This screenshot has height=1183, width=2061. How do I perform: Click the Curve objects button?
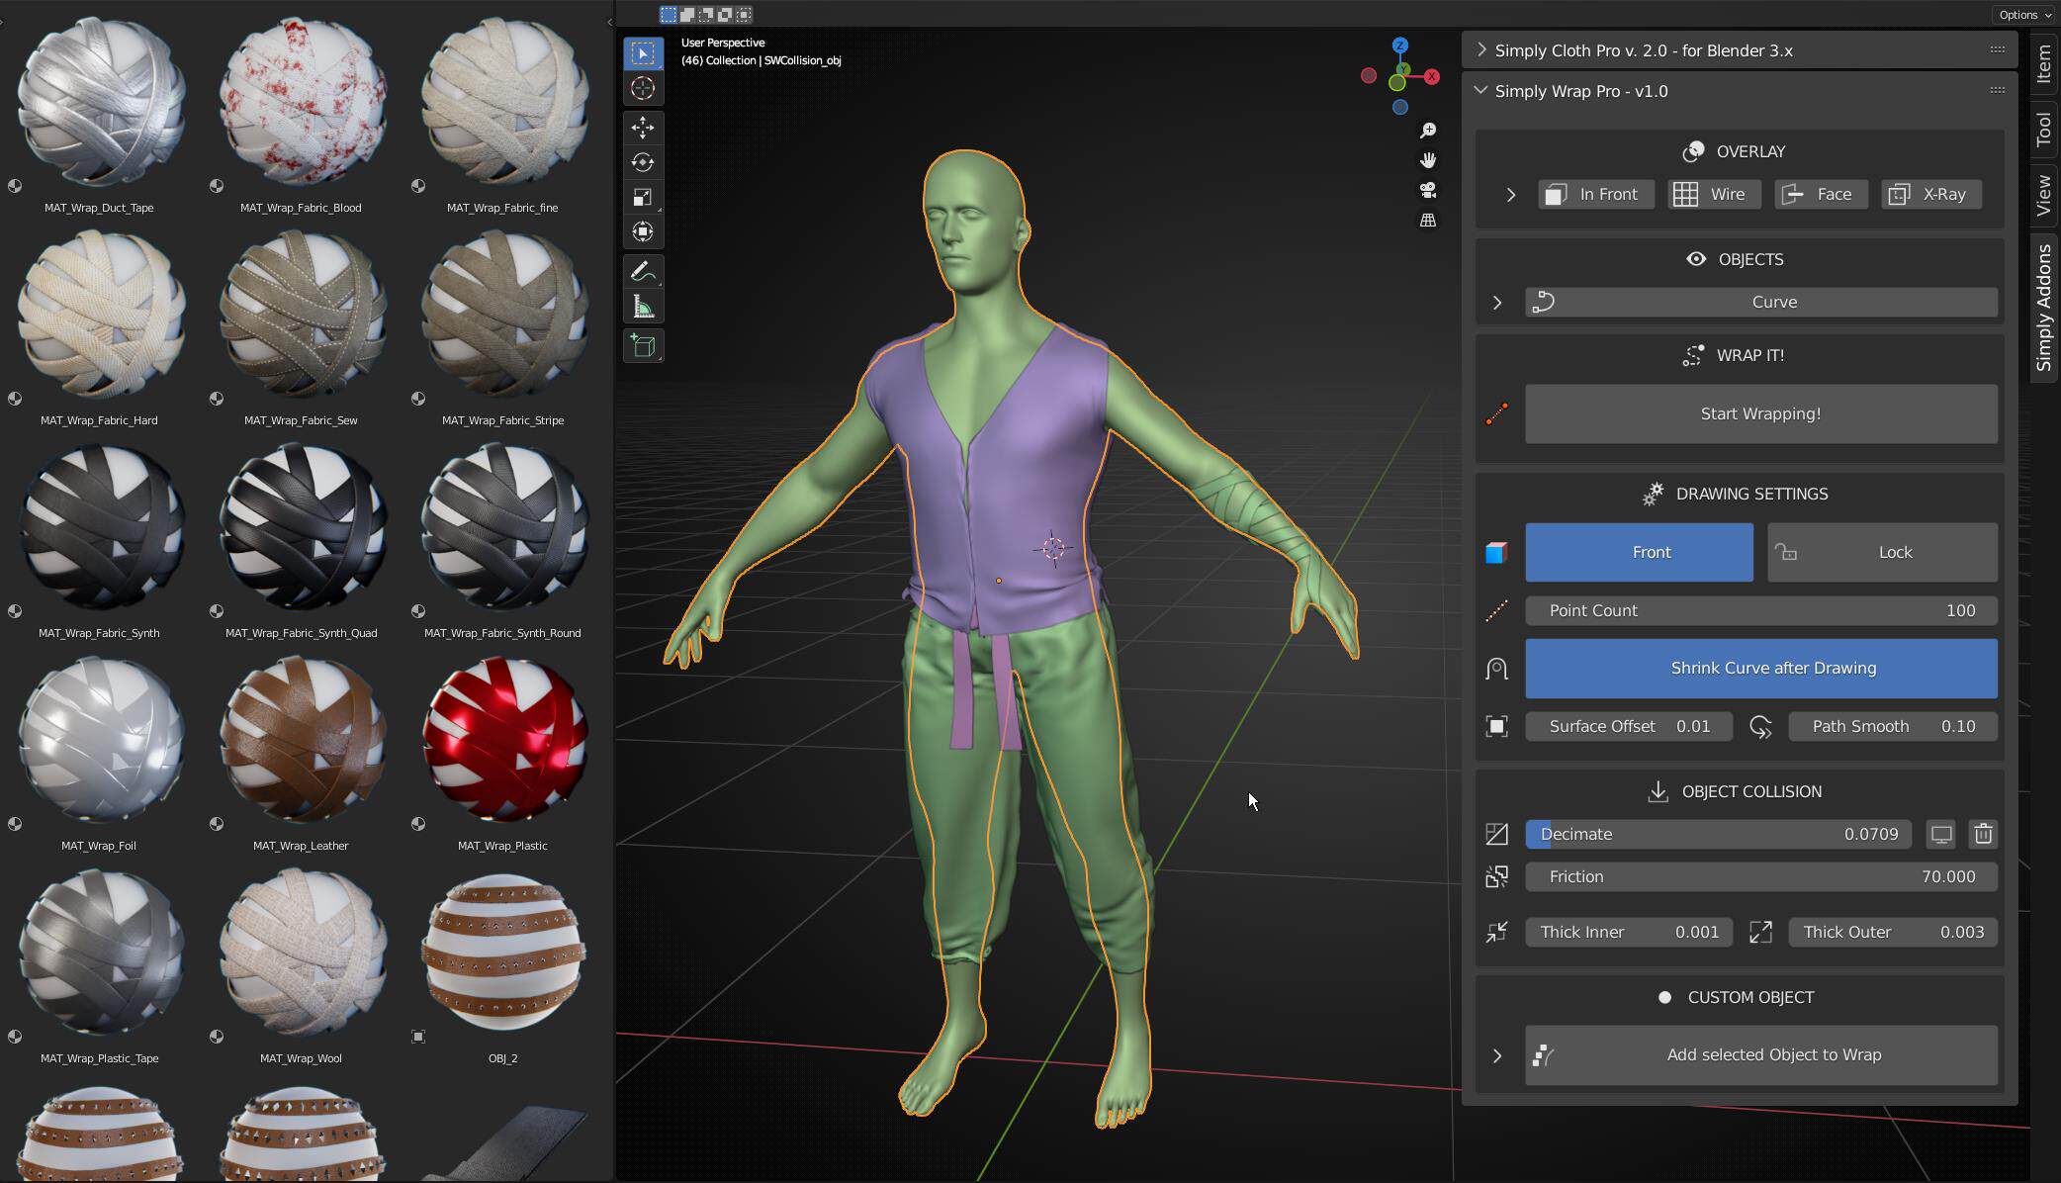1760,303
